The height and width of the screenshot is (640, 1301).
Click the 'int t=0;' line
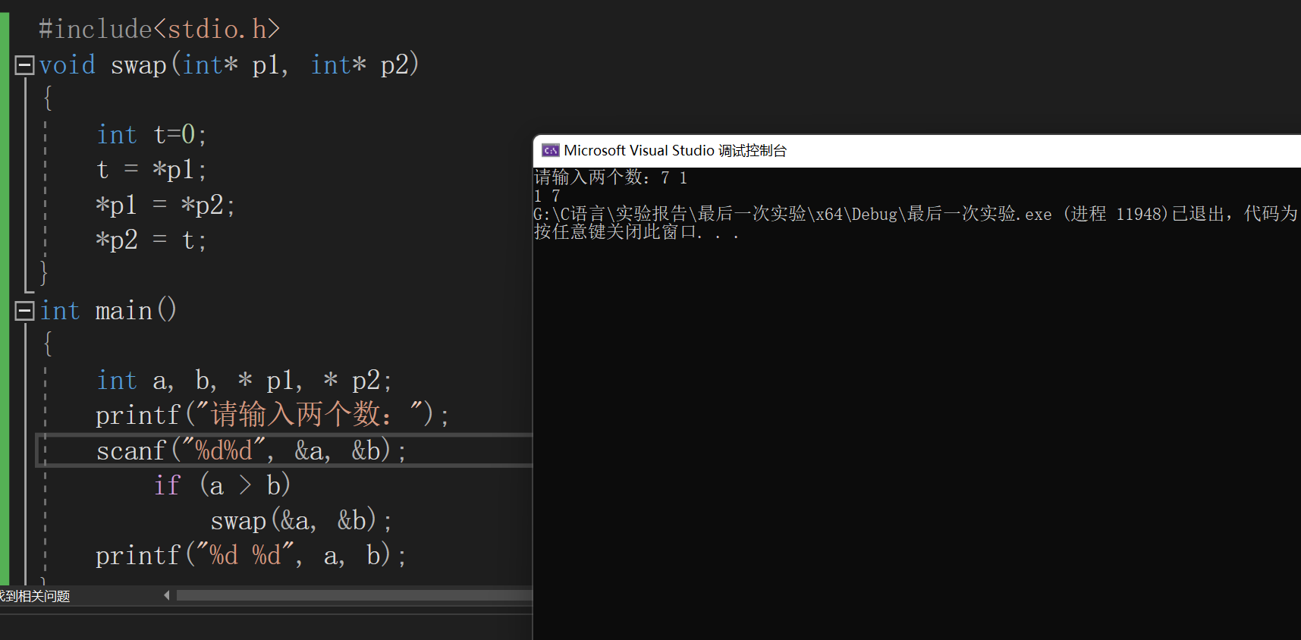[x=151, y=135]
